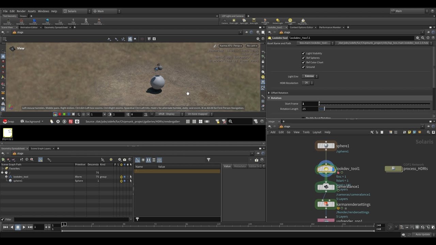Click the Spot Light shelf tool
Viewport: 436px width, 245px height.
pyautogui.click(x=244, y=21)
